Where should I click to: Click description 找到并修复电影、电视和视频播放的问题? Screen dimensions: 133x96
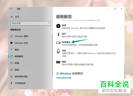[80, 45]
